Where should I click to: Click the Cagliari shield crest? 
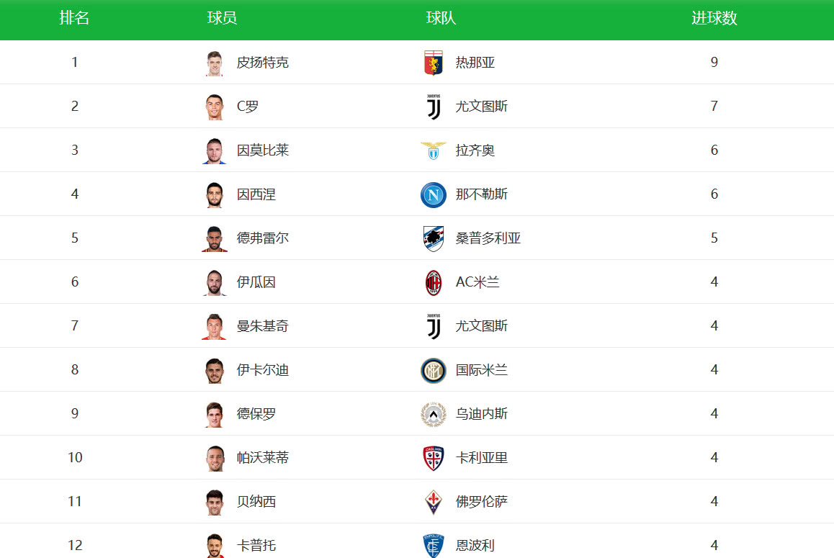(434, 458)
